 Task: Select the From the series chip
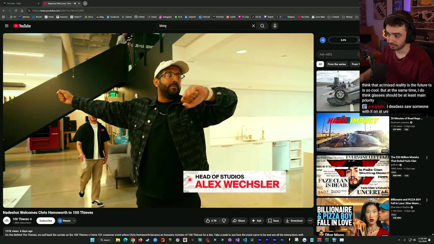pos(337,64)
